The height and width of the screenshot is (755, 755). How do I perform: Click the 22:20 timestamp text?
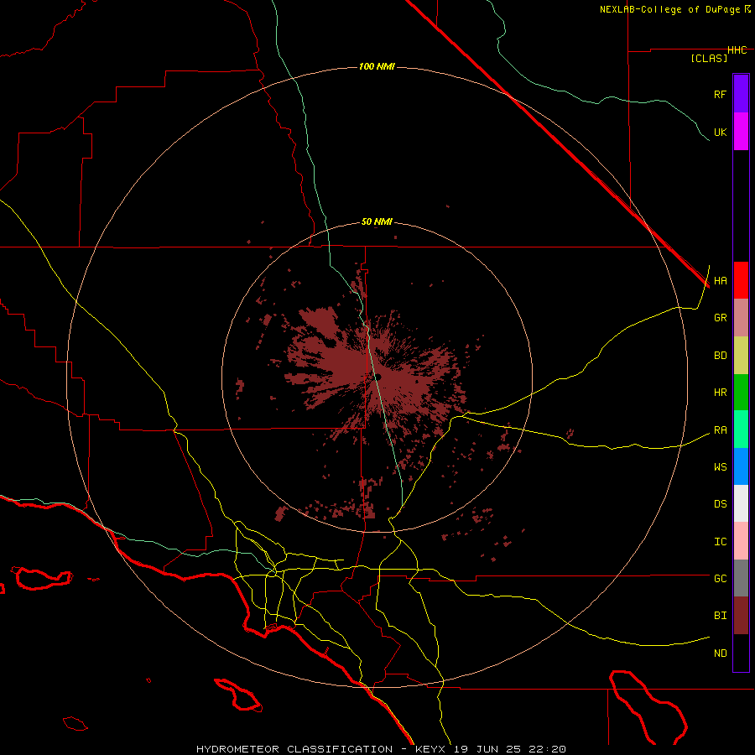pos(546,749)
